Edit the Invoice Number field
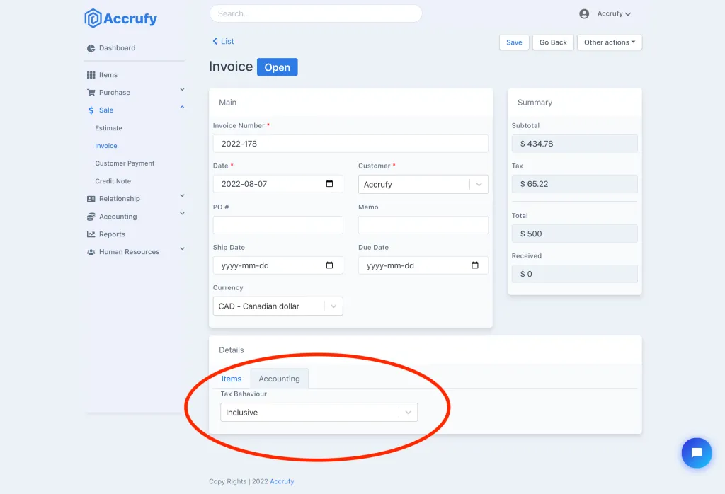 [x=350, y=144]
